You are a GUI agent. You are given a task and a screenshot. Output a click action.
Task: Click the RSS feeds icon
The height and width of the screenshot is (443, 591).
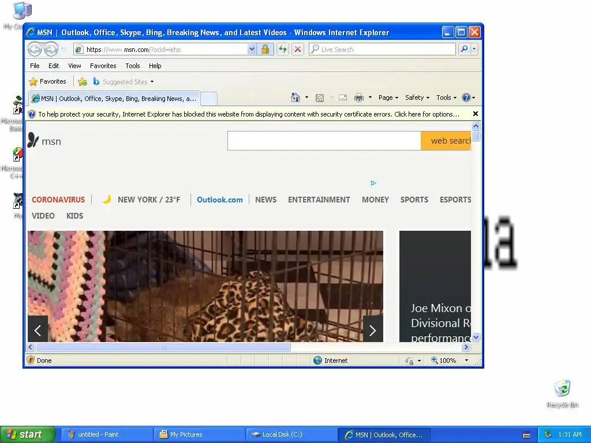(320, 98)
